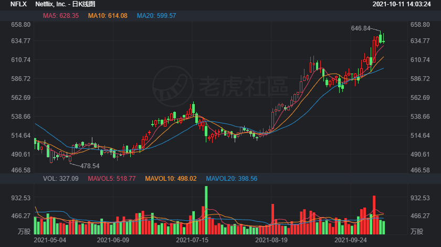Screen dimensions: 441x247
Task: Click the left axis 514.64 price label
Action: 21,136
